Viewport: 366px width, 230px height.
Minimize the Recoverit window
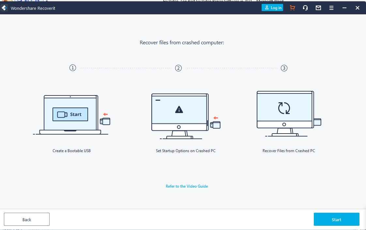click(x=344, y=8)
